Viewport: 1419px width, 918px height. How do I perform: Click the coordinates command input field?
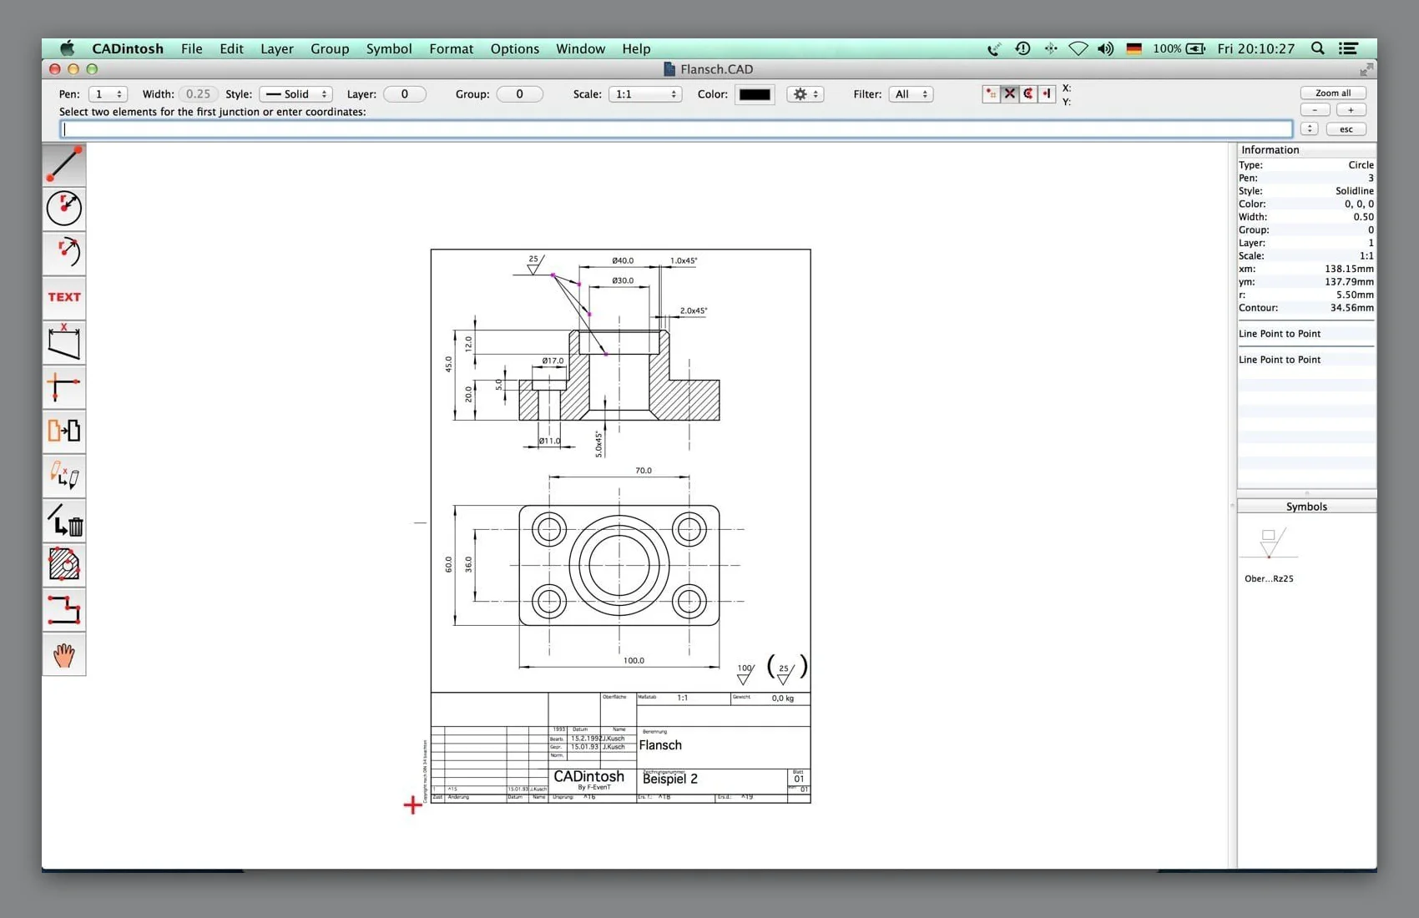point(676,129)
